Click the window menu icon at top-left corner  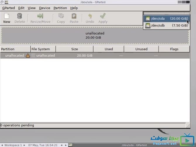[2, 2]
